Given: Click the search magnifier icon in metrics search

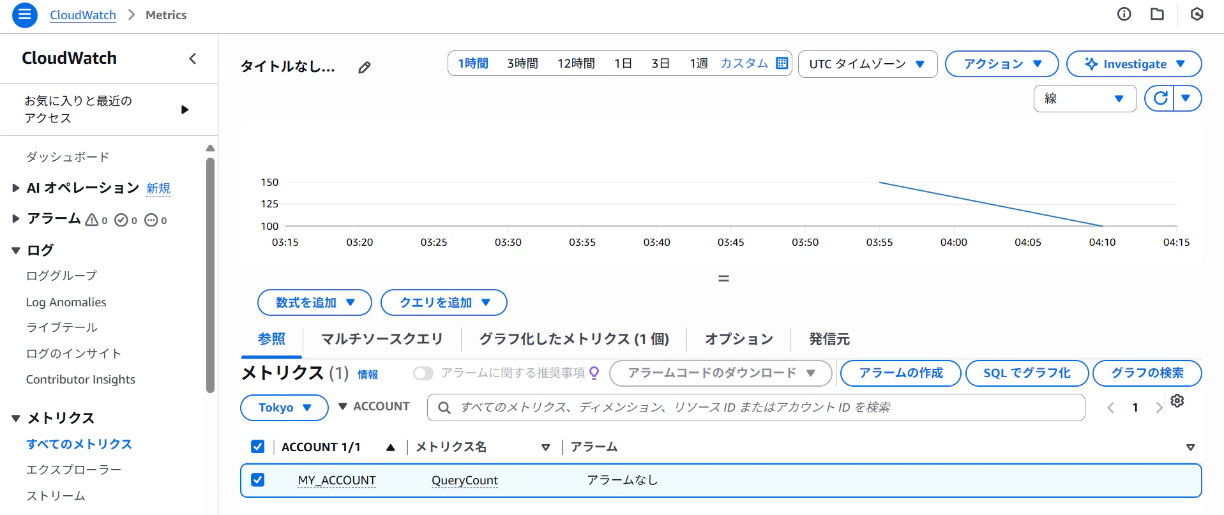Looking at the screenshot, I should [x=444, y=407].
